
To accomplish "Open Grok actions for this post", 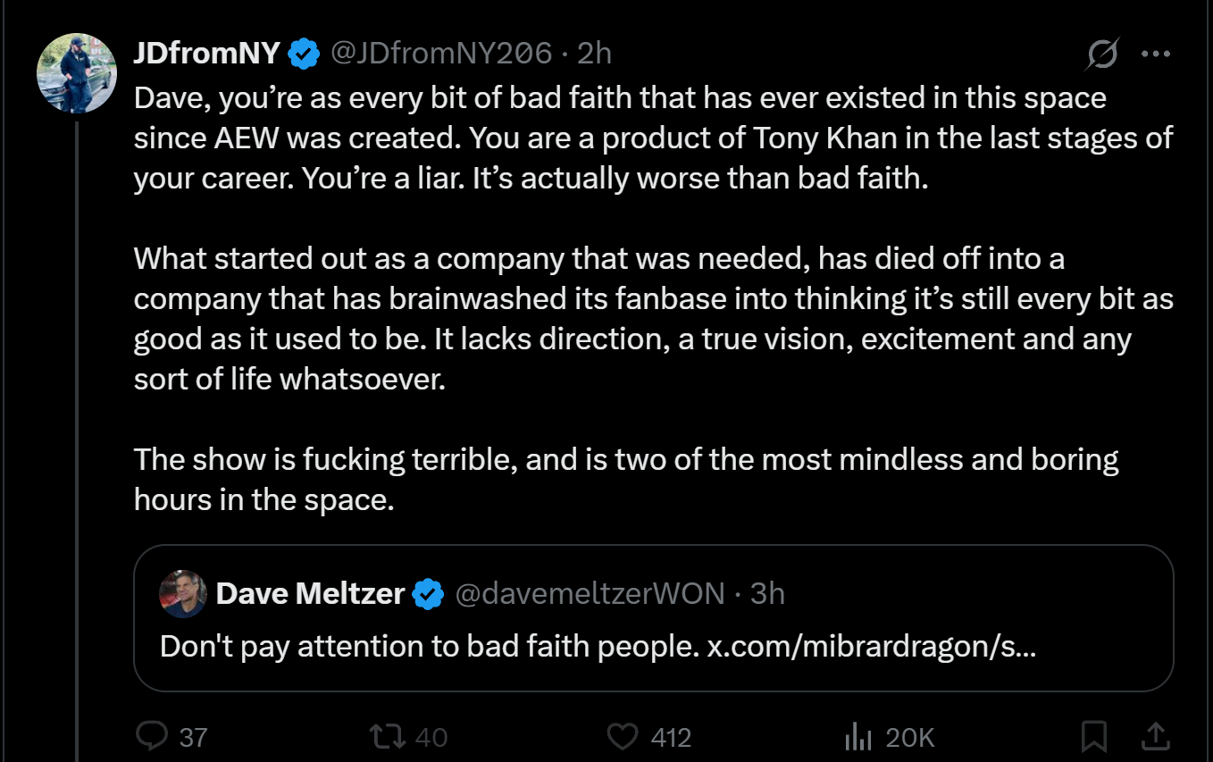I will [x=1102, y=55].
